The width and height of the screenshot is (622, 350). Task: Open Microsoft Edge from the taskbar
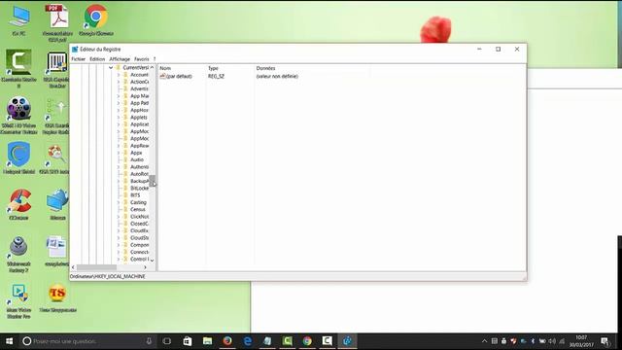point(248,341)
